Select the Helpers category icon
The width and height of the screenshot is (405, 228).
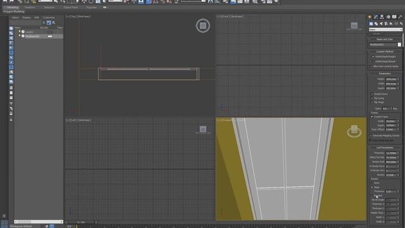(391, 23)
